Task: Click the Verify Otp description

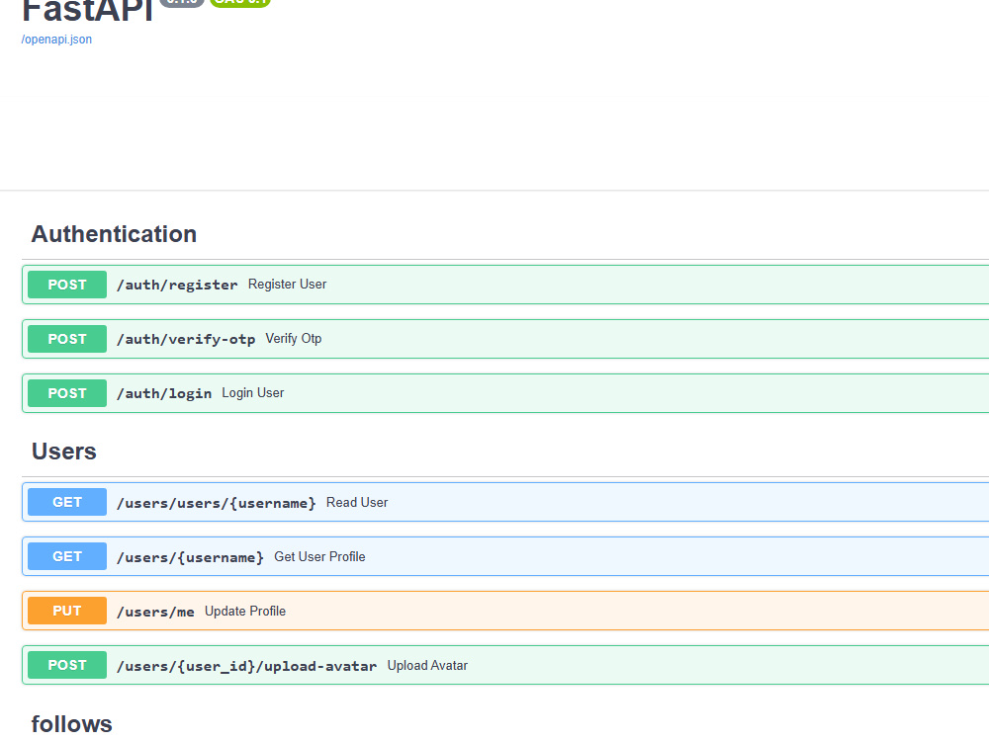Action: point(294,338)
